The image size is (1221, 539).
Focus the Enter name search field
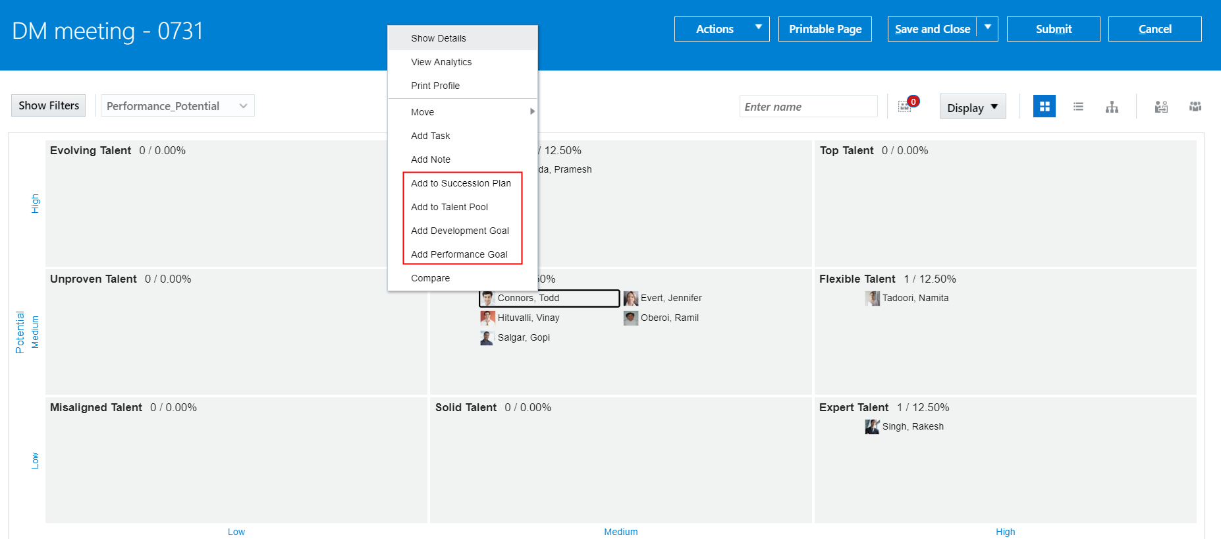(x=809, y=107)
